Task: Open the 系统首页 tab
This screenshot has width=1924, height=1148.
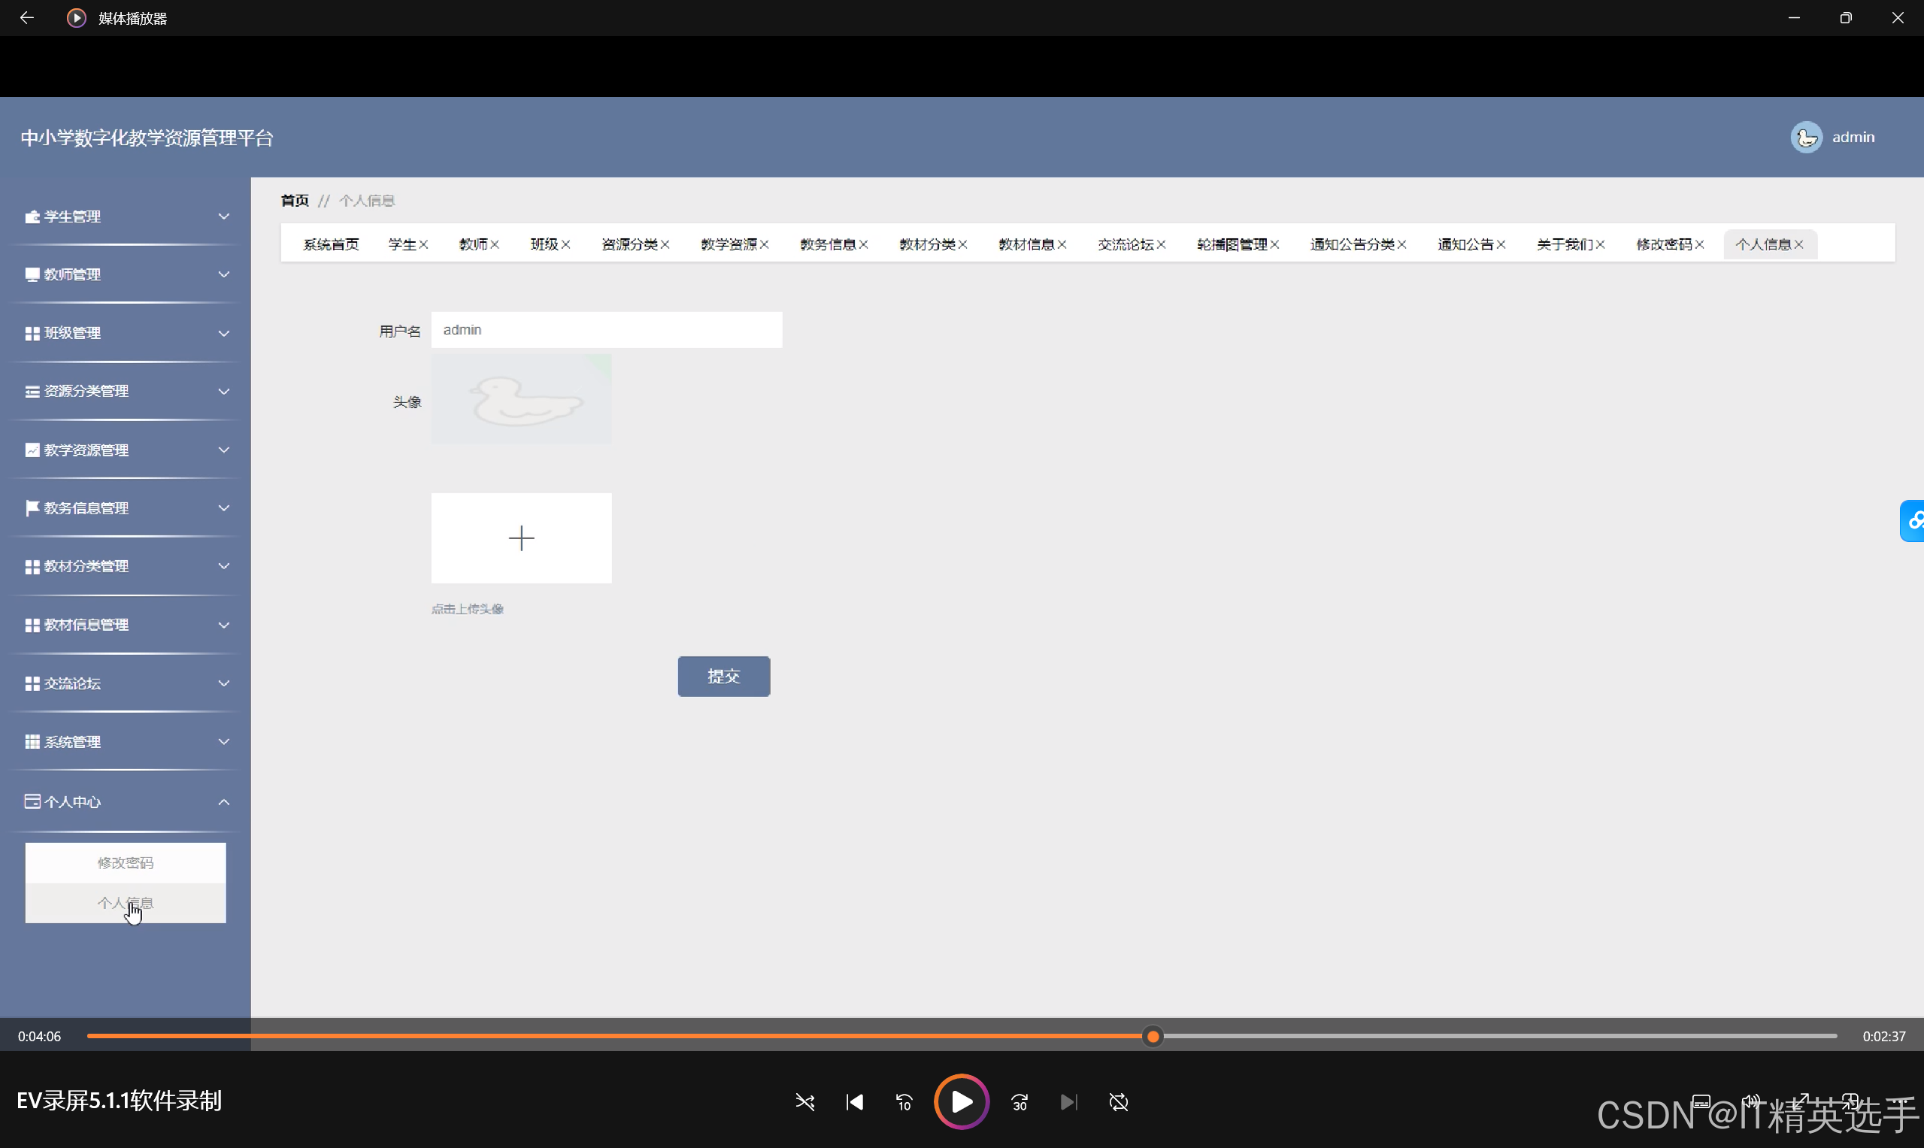Action: click(x=331, y=244)
